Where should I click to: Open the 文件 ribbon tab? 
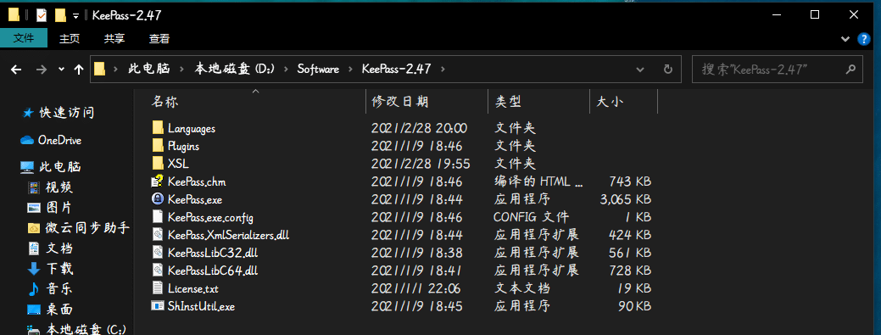24,38
